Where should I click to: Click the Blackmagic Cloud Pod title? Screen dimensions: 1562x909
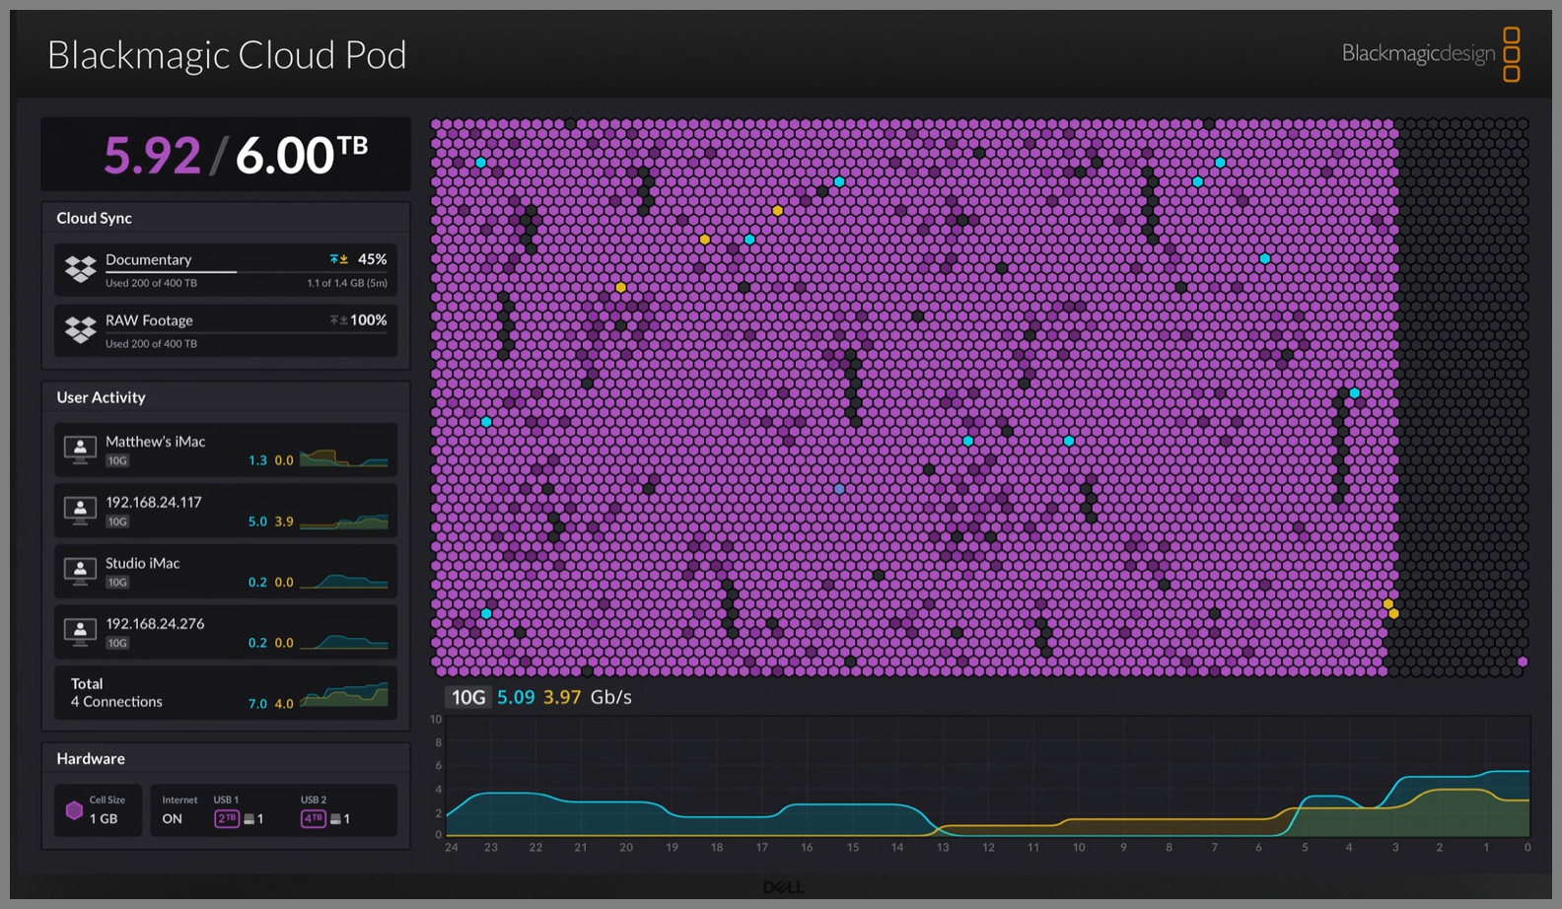coord(227,55)
